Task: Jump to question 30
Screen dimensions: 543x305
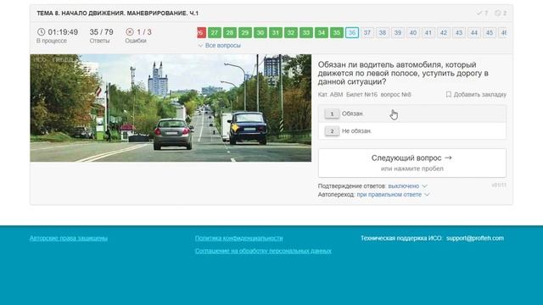Action: pos(260,33)
